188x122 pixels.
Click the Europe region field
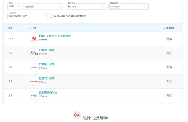tap(86, 7)
